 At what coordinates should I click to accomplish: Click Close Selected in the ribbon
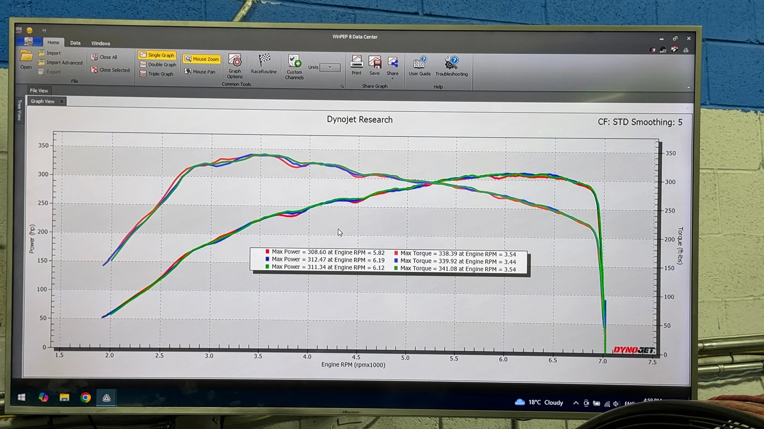pos(111,70)
